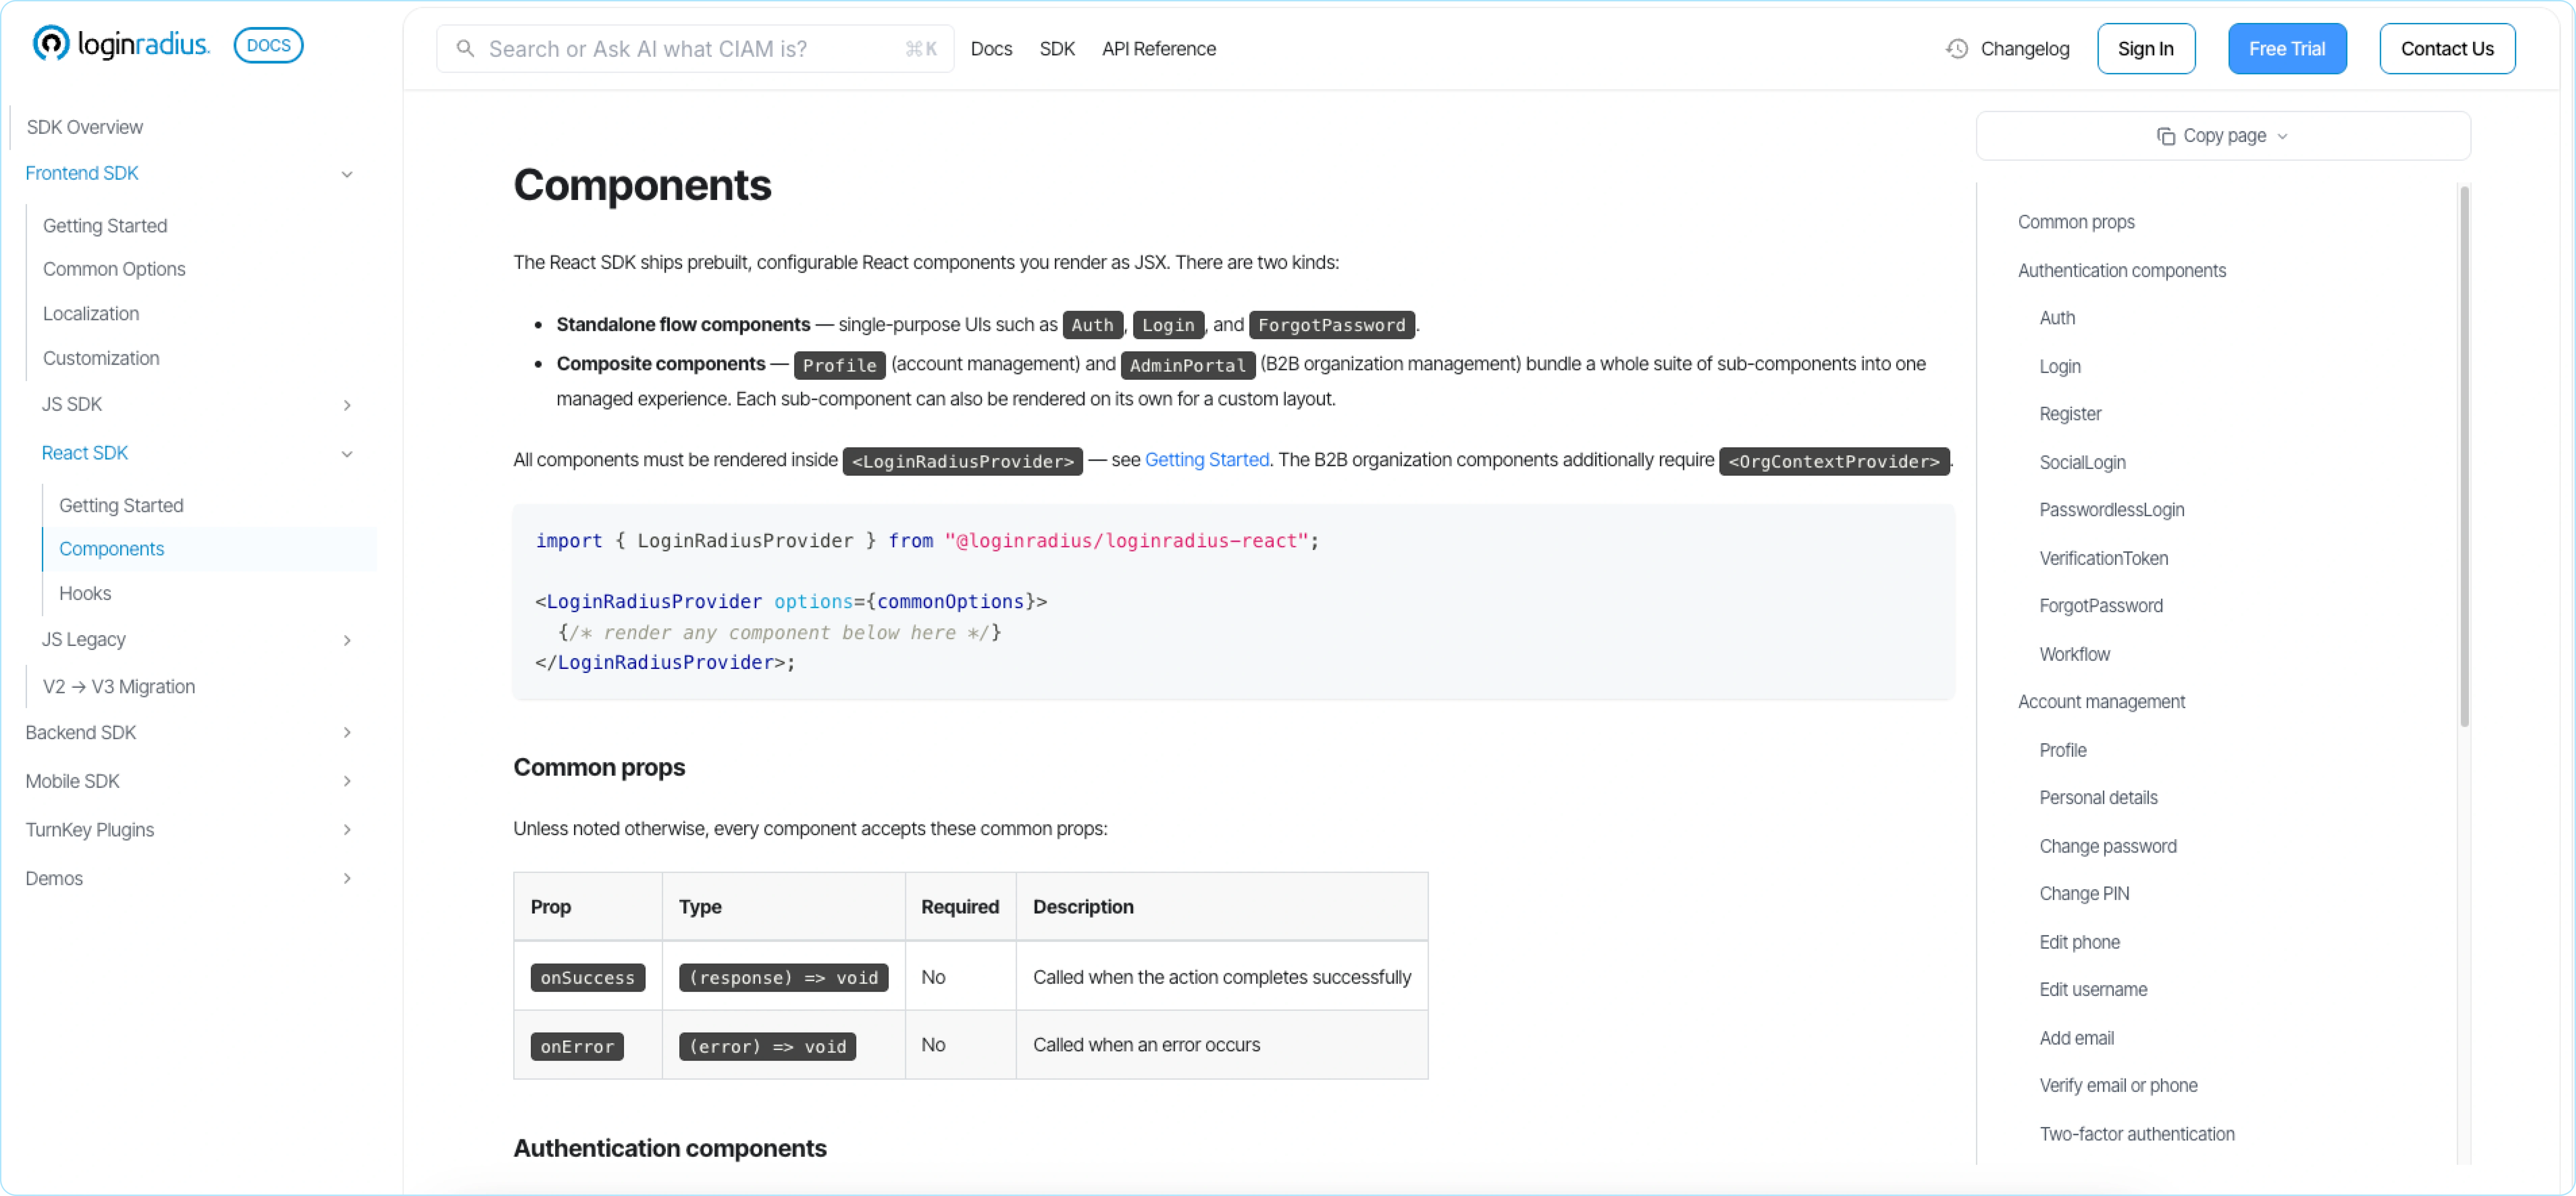Open JS SDK in the sidebar

point(72,404)
